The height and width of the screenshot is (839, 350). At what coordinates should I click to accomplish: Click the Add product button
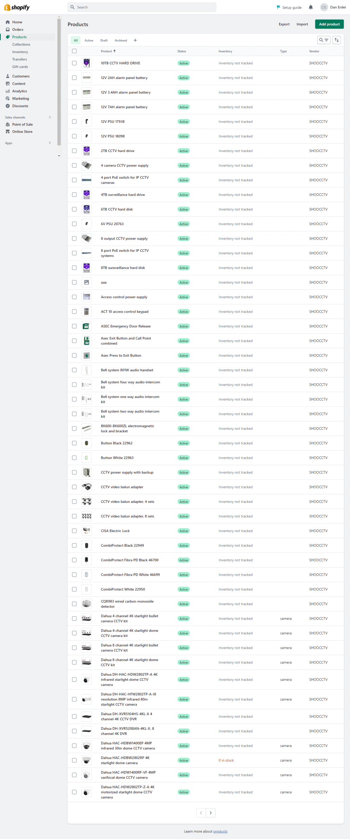(x=329, y=24)
